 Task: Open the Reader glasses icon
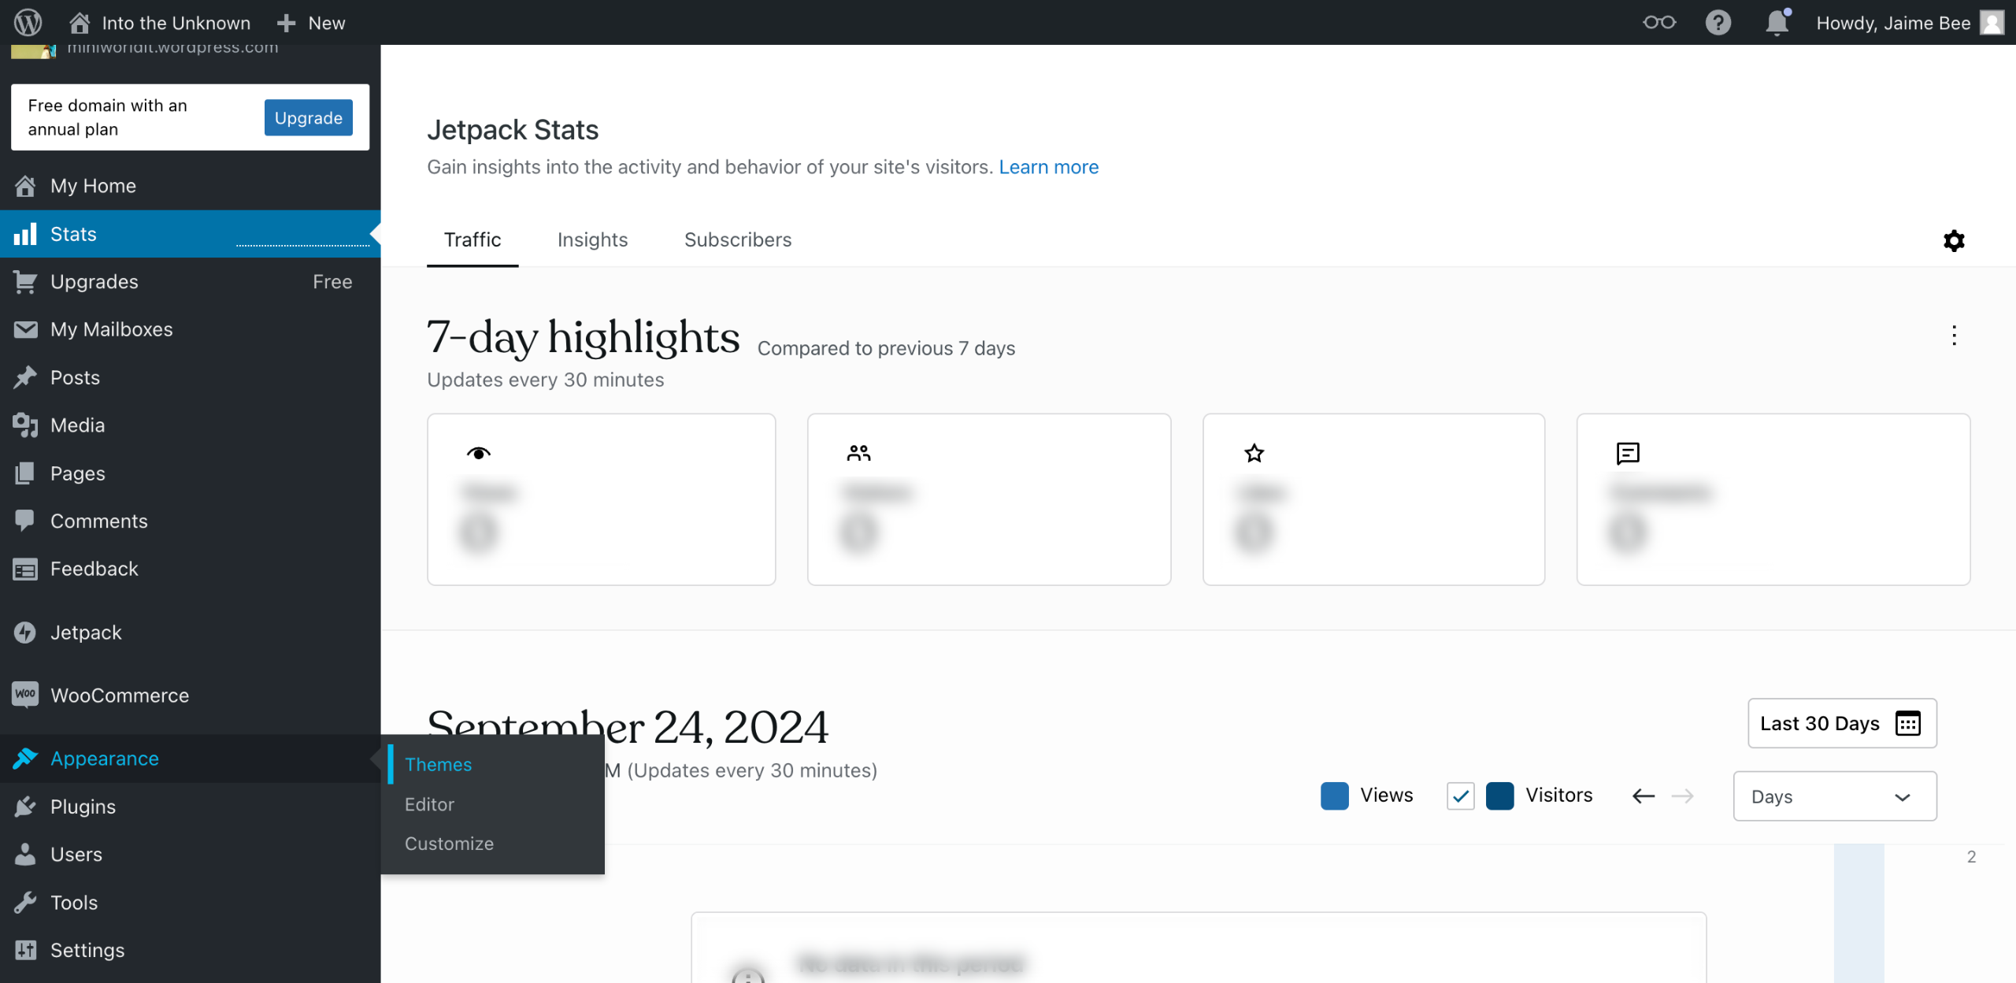pos(1658,22)
